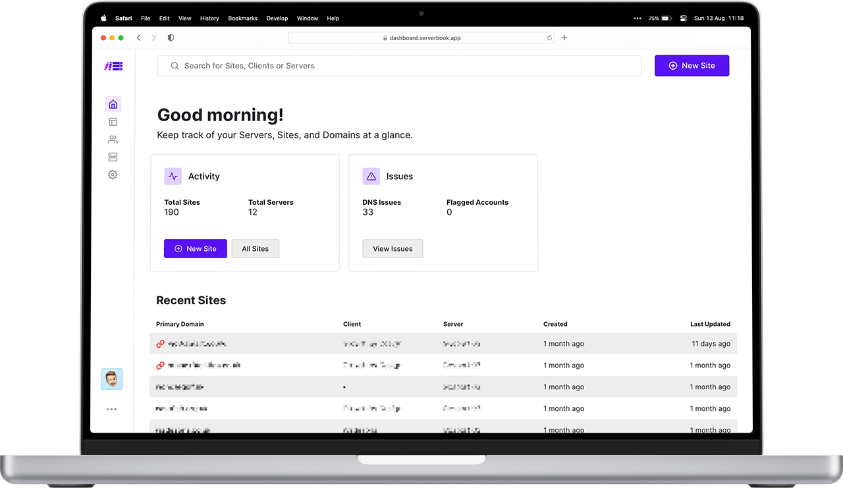Image resolution: width=843 pixels, height=488 pixels.
Task: Click the user avatar in sidebar
Action: point(111,379)
